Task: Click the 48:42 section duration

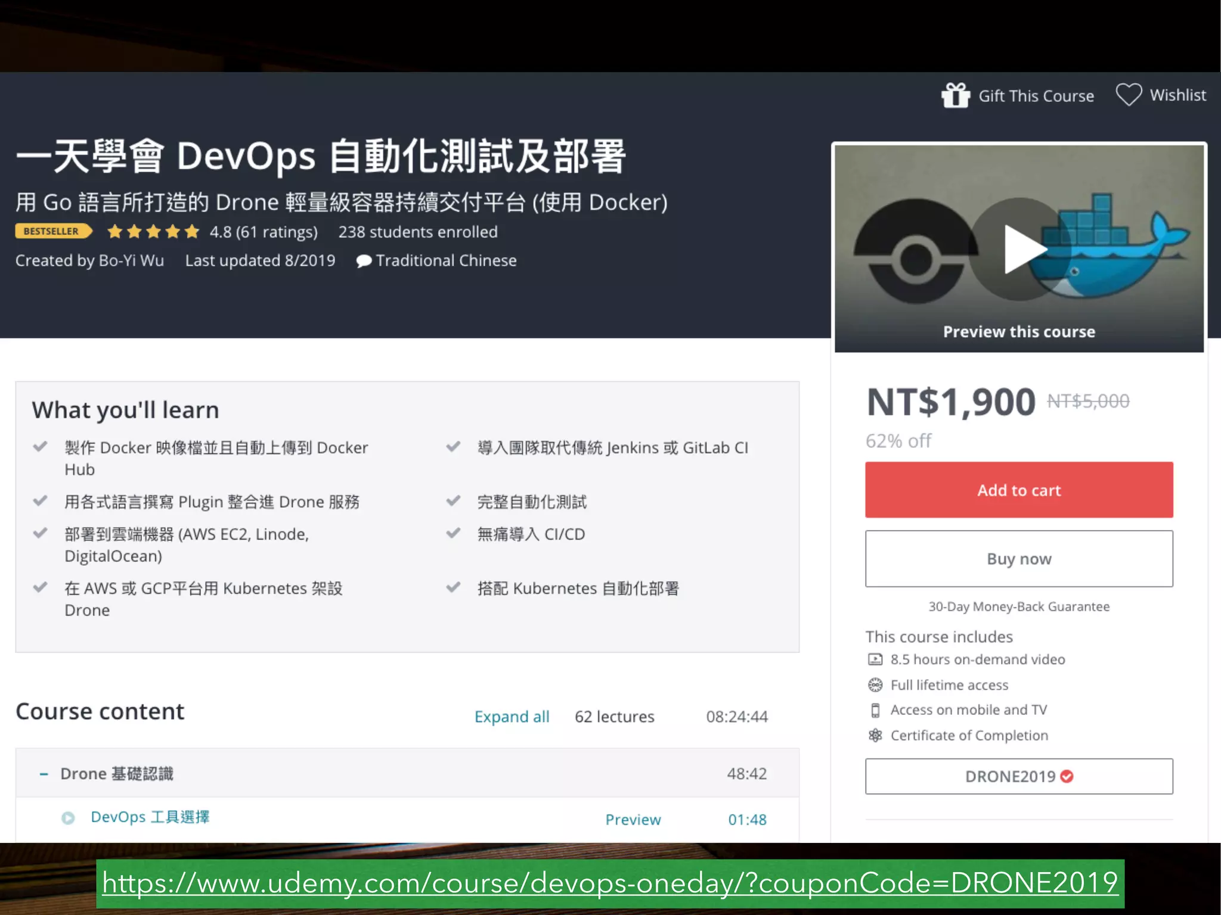Action: click(x=746, y=774)
